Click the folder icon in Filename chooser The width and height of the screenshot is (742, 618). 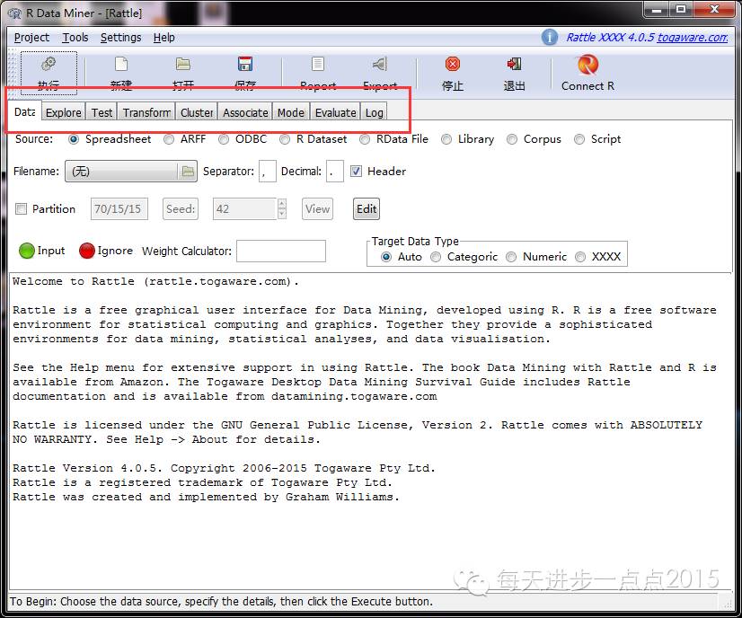tap(188, 172)
